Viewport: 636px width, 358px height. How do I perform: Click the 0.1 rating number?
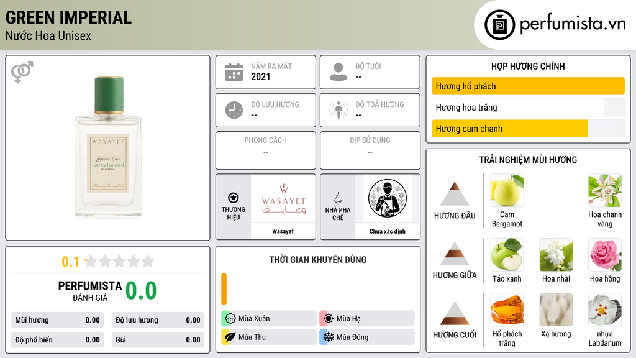pos(70,262)
